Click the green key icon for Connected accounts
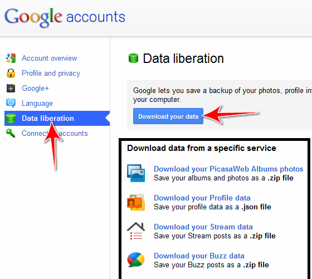 (11, 133)
